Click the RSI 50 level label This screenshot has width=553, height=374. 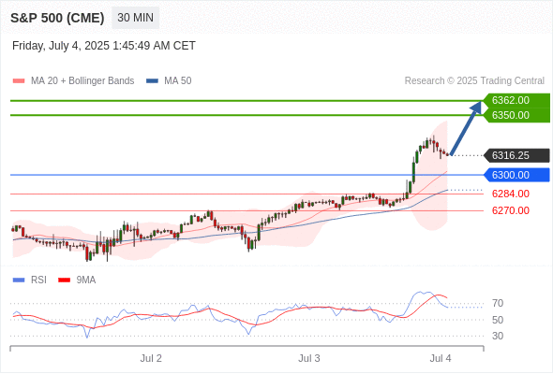498,320
